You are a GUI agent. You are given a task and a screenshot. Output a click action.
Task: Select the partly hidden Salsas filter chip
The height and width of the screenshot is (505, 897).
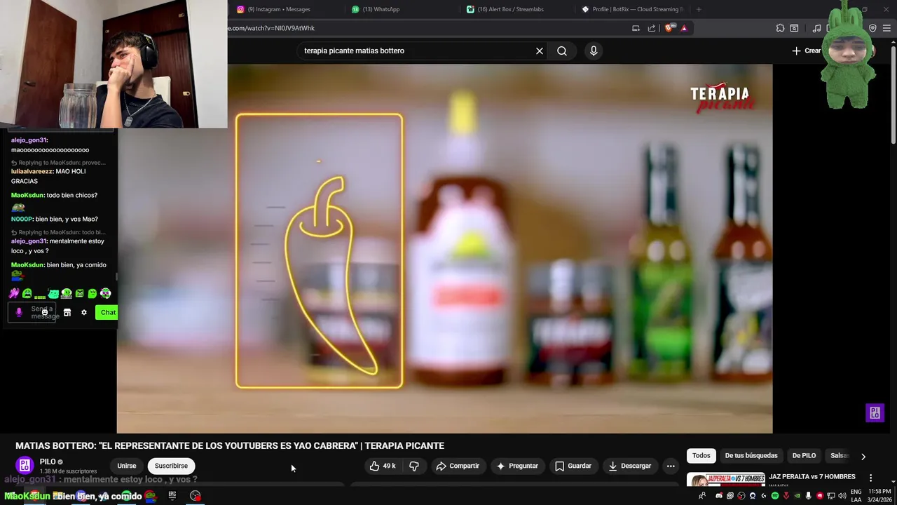coord(839,456)
